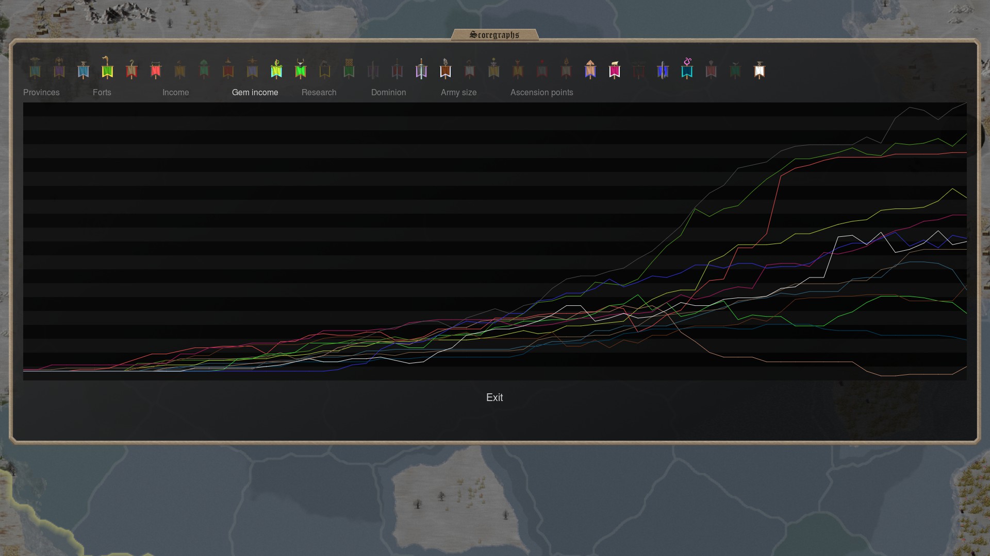
Task: Switch to the Forts graph
Action: (102, 92)
